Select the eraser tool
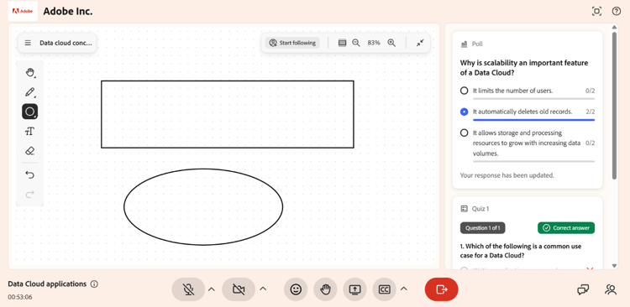 (29, 151)
